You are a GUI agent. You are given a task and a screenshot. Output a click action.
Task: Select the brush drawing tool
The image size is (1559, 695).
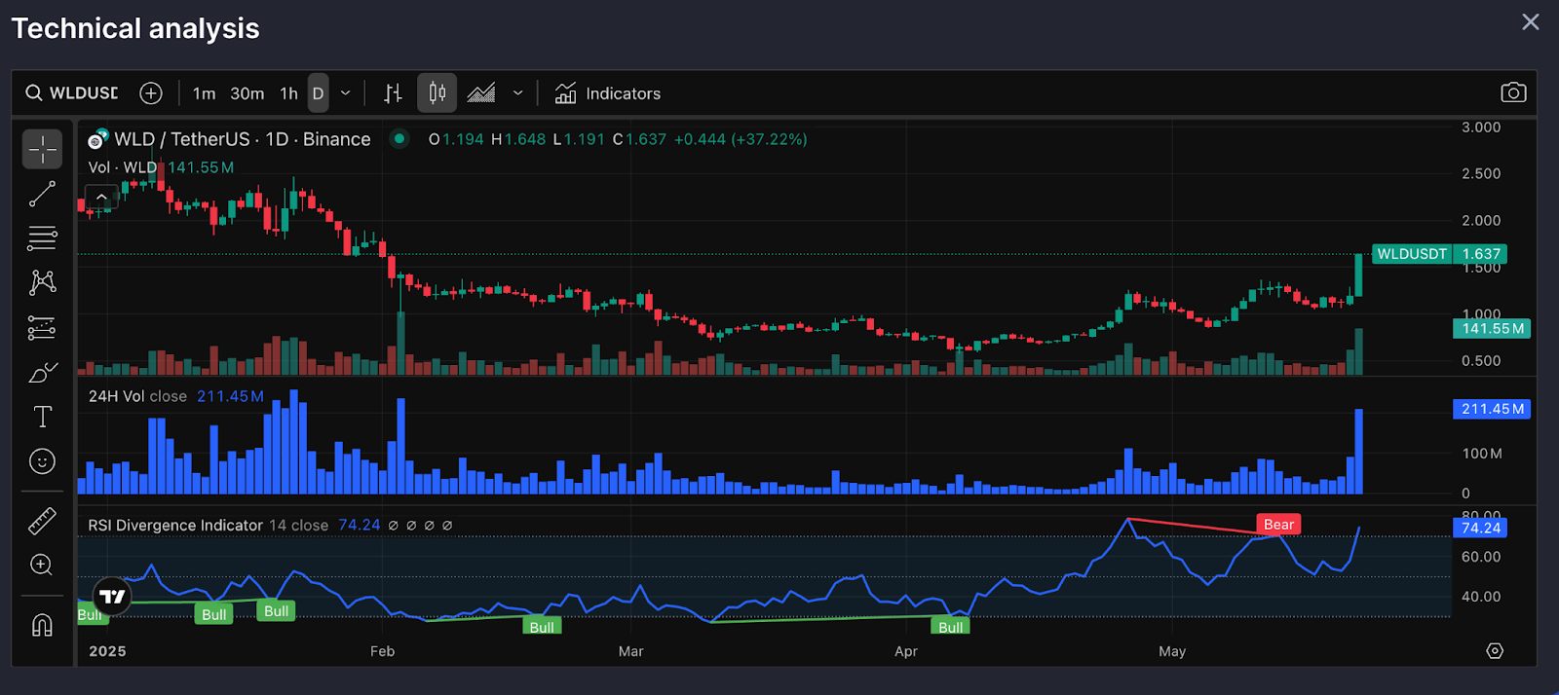(42, 372)
